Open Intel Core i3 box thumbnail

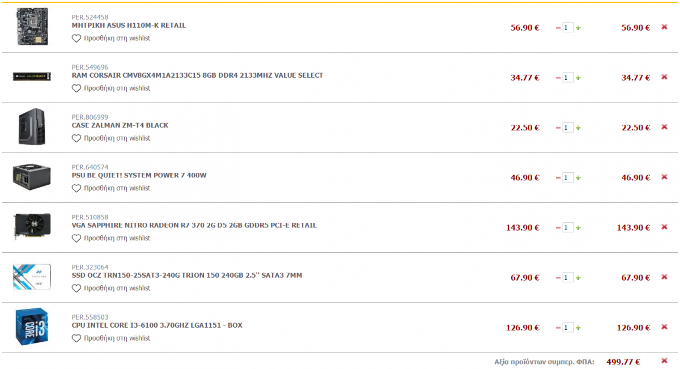(32, 327)
